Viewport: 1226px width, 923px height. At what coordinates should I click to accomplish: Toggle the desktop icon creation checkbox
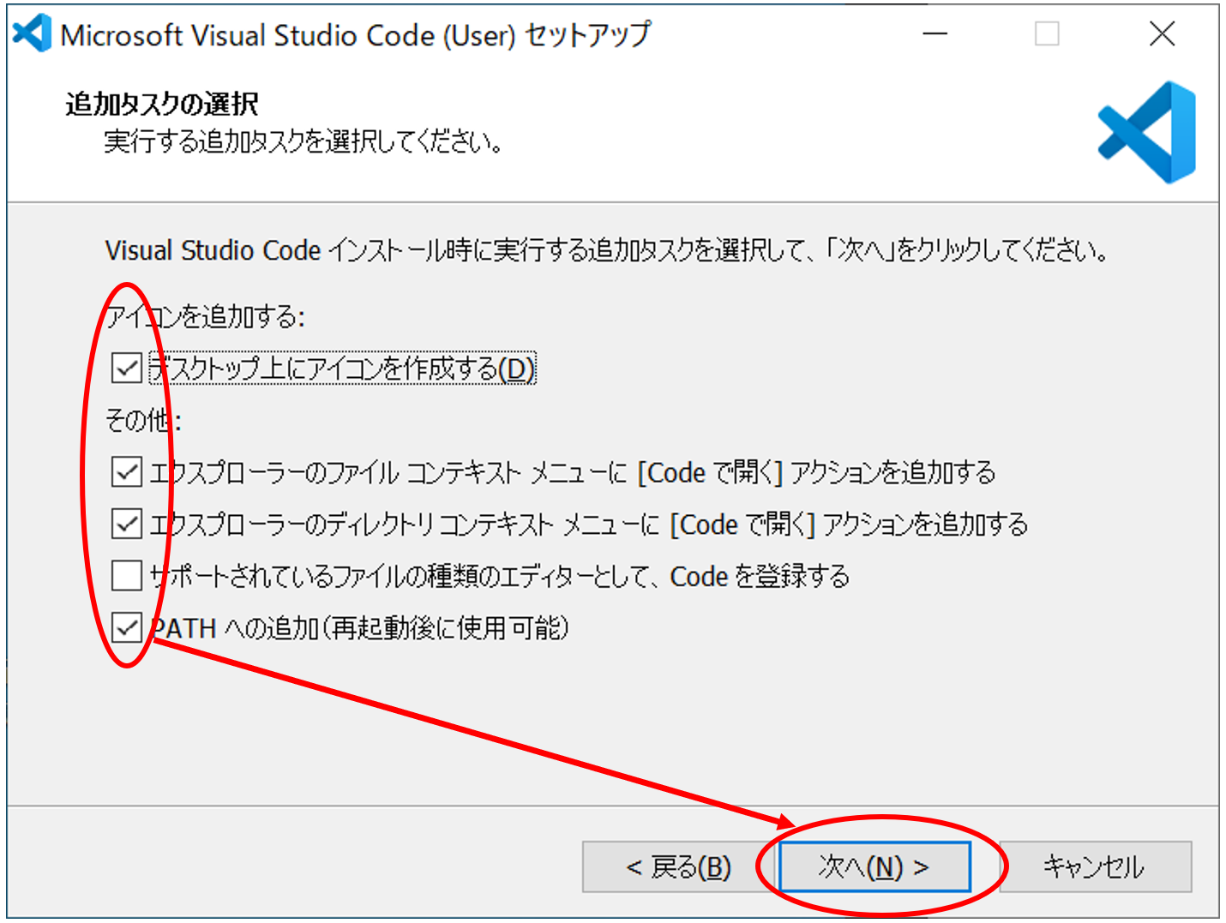127,369
